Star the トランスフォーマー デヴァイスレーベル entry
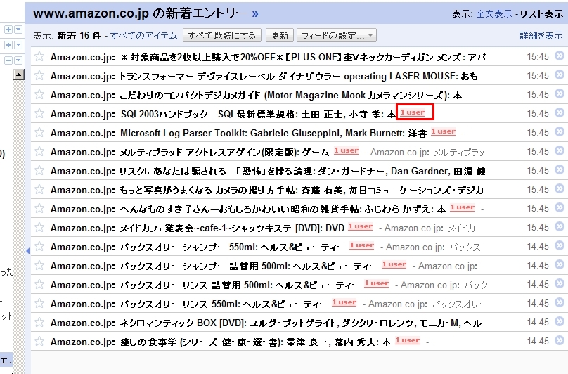Image resolution: width=568 pixels, height=374 pixels. click(x=39, y=75)
